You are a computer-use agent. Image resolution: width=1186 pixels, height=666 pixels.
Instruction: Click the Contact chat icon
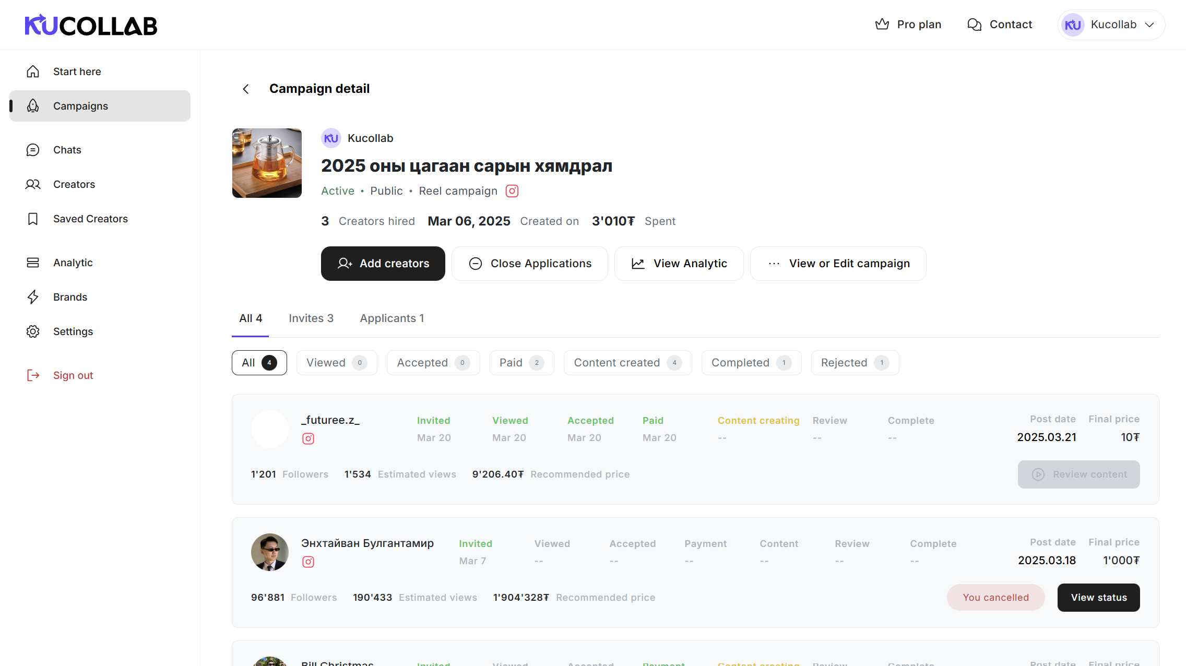[x=974, y=25]
